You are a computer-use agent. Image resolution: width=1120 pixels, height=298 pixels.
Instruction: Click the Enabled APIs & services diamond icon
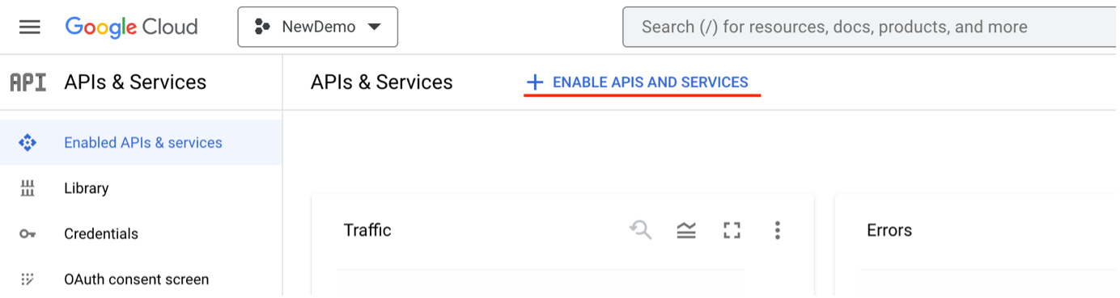click(x=28, y=143)
